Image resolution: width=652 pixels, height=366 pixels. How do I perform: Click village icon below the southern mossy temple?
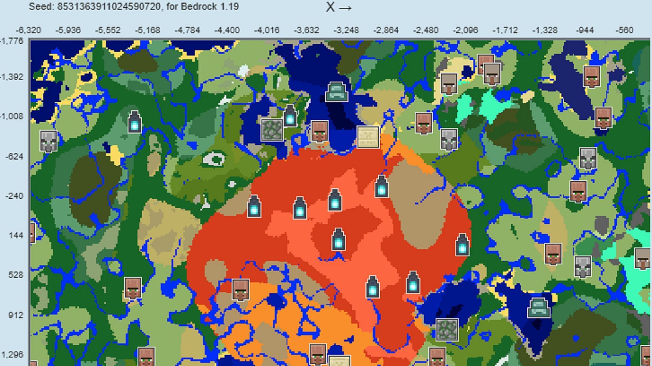tap(437, 357)
